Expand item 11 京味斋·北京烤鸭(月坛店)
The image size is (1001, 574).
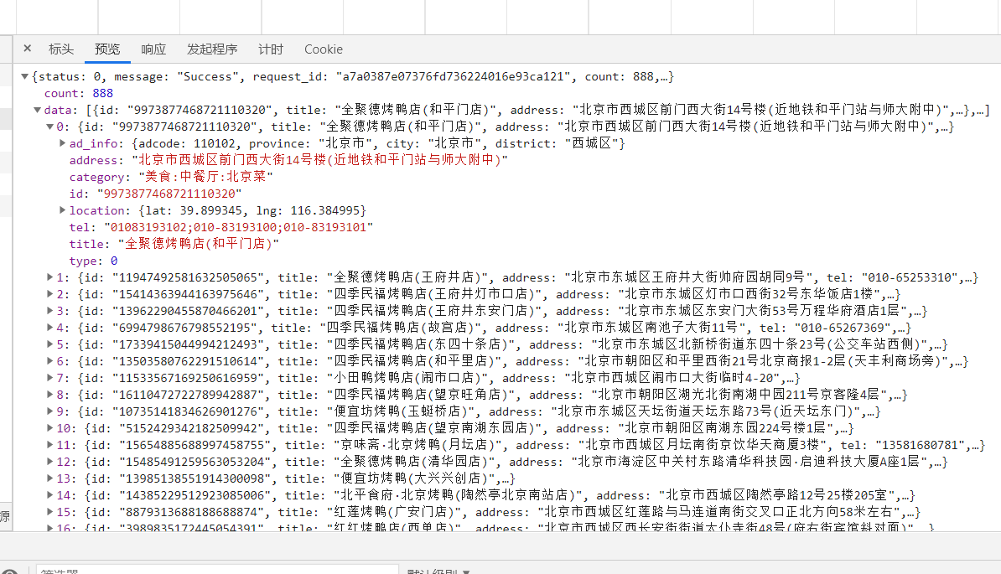pyautogui.click(x=49, y=445)
